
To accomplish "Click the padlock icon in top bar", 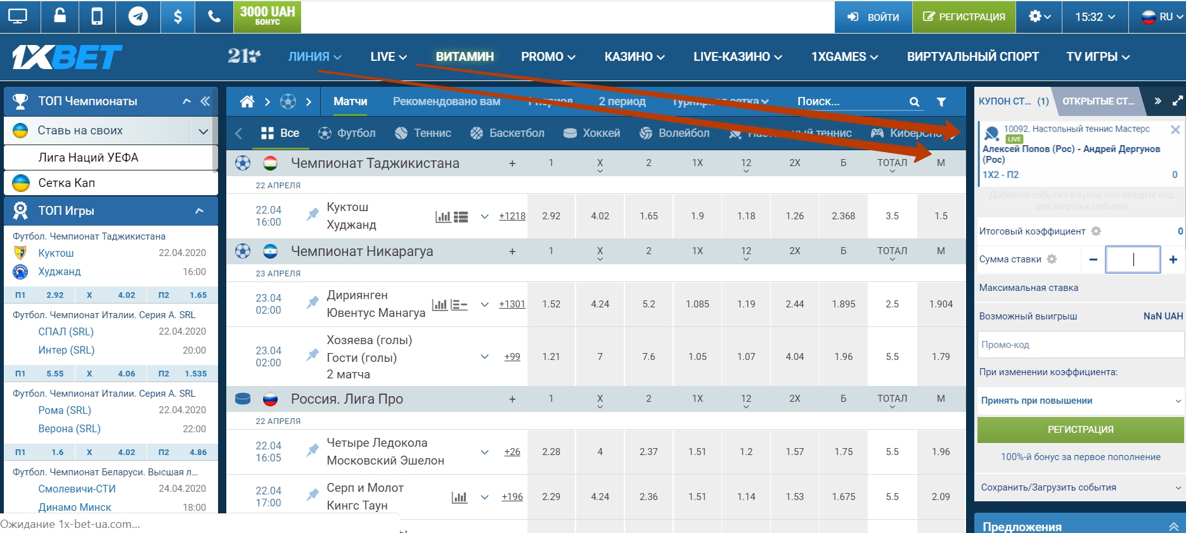I will (x=60, y=16).
